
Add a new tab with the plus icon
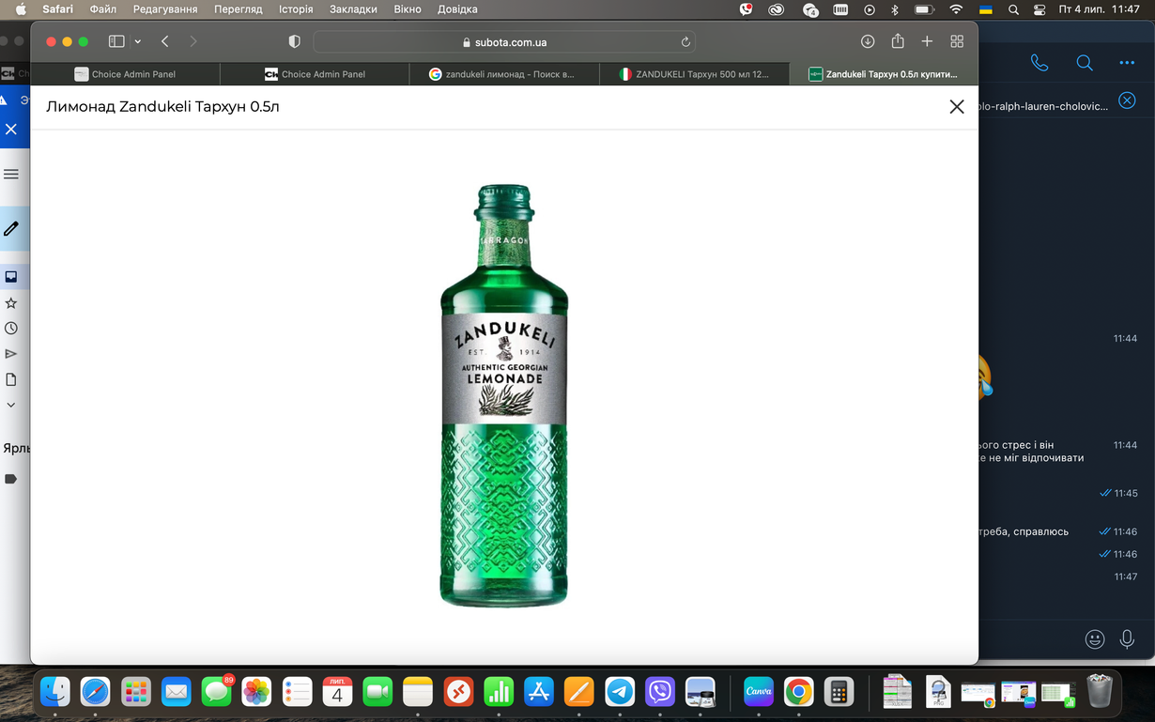click(x=927, y=41)
